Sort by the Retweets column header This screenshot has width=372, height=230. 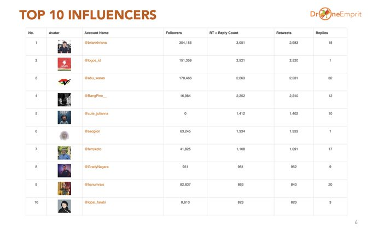(284, 33)
